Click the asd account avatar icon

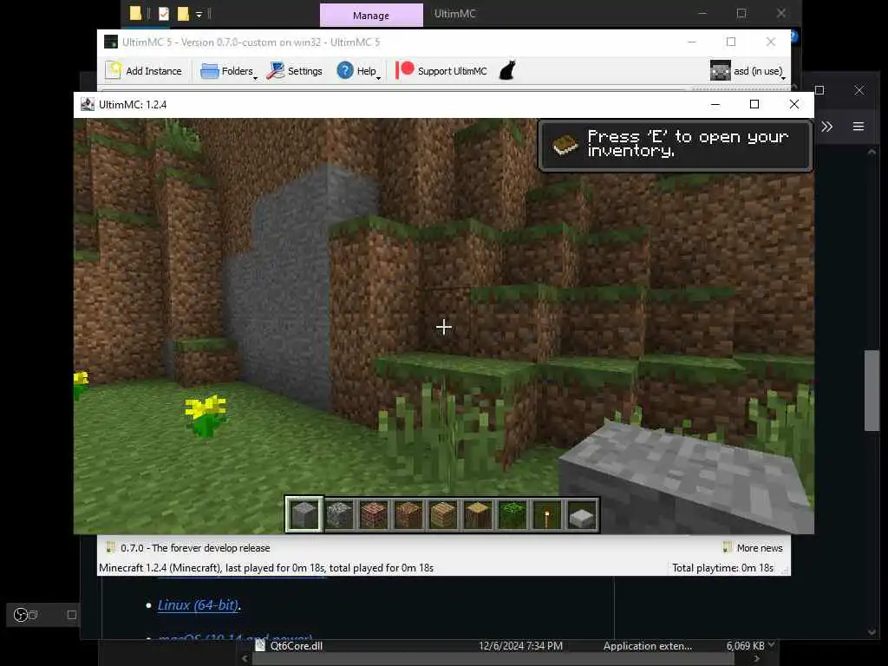[x=720, y=71]
